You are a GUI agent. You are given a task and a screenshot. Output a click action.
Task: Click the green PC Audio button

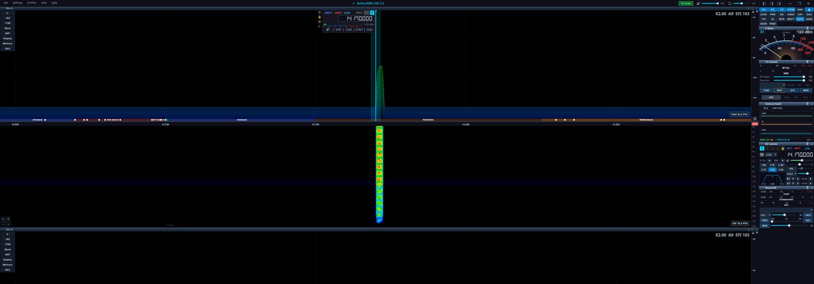(686, 3)
